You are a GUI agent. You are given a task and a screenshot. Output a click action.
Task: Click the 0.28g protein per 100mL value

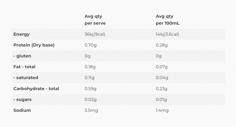tap(162, 45)
